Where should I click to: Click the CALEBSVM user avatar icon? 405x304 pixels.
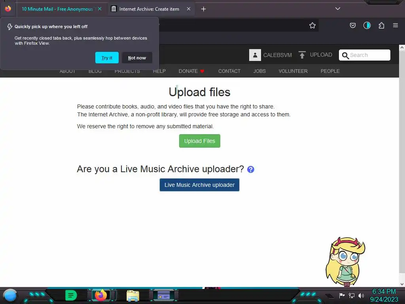point(255,55)
